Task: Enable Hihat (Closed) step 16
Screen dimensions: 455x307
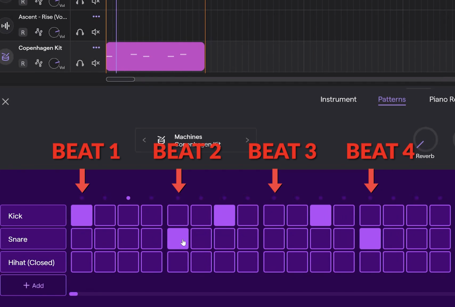Action: click(x=440, y=262)
